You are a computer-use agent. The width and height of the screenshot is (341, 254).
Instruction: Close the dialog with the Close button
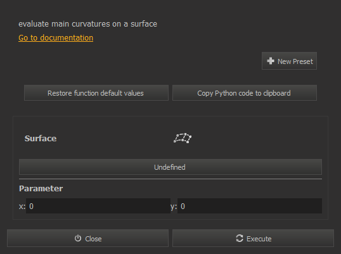tap(87, 238)
